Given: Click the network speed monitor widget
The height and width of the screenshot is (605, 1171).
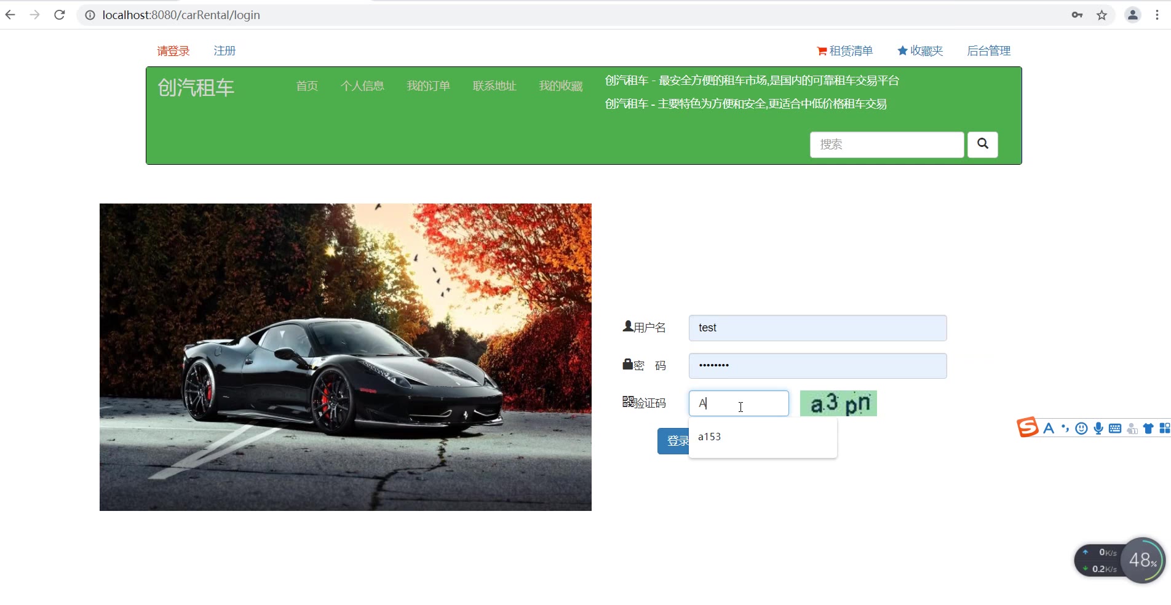Looking at the screenshot, I should pyautogui.click(x=1100, y=560).
